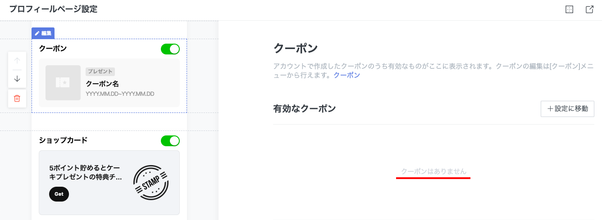Click the 有効なクーポン heading
602x220 pixels.
coord(305,108)
